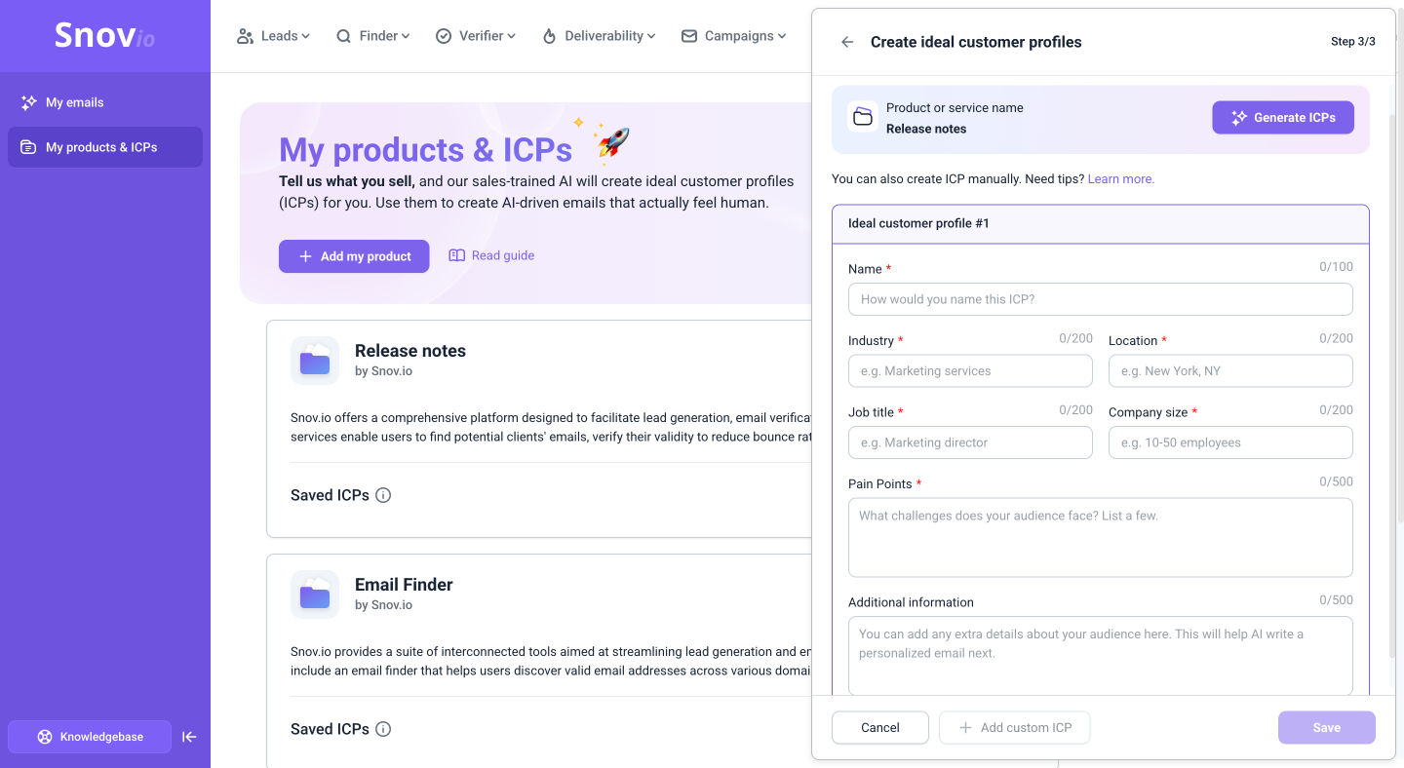This screenshot has width=1404, height=768.
Task: Click the Leads people icon
Action: tap(245, 36)
